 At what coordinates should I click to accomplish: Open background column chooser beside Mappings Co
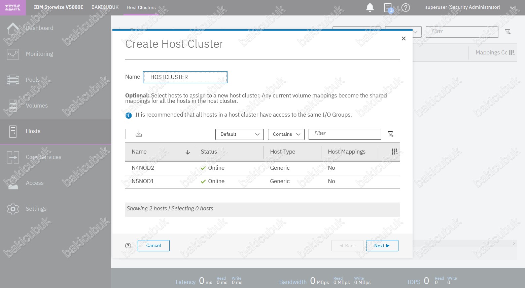tap(512, 52)
